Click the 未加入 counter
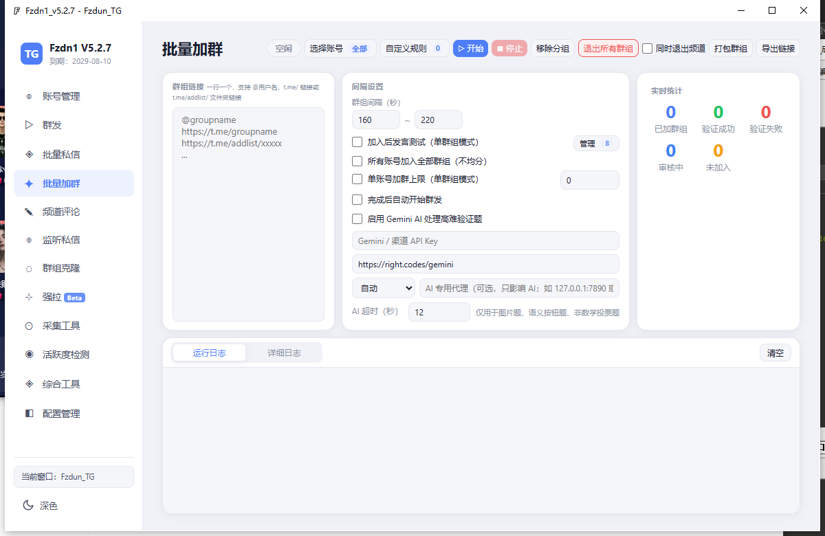Image resolution: width=825 pixels, height=536 pixels. point(718,157)
